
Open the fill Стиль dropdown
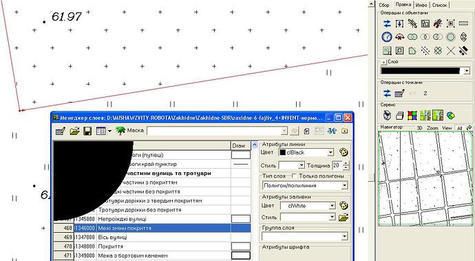click(332, 218)
